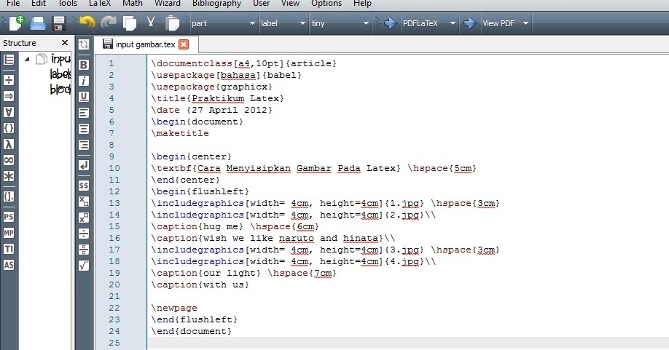This screenshot has height=350, width=669.
Task: Click the arrow beside View PDF
Action: [469, 23]
